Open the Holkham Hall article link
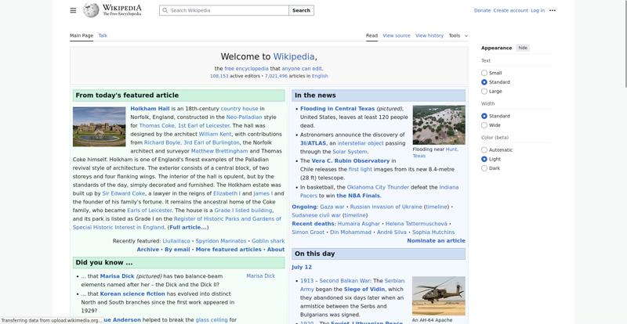Image resolution: width=627 pixels, height=324 pixels. 150,109
